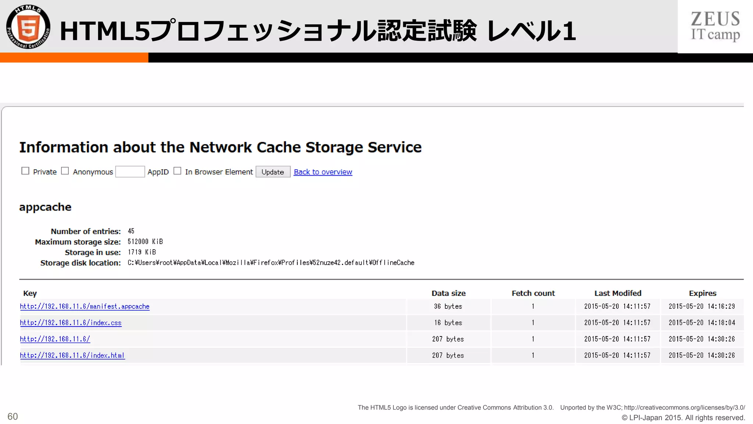Enable the In Browser Element checkbox

tap(177, 171)
